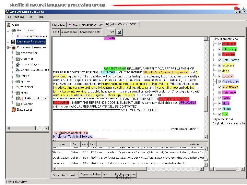This screenshot has width=247, height=185.
Task: Collapse the Default annotations node
Action: 211,39
